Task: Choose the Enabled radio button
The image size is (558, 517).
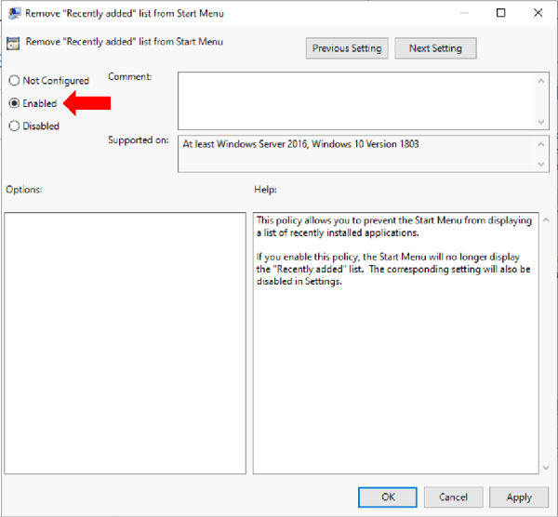Action: (15, 103)
